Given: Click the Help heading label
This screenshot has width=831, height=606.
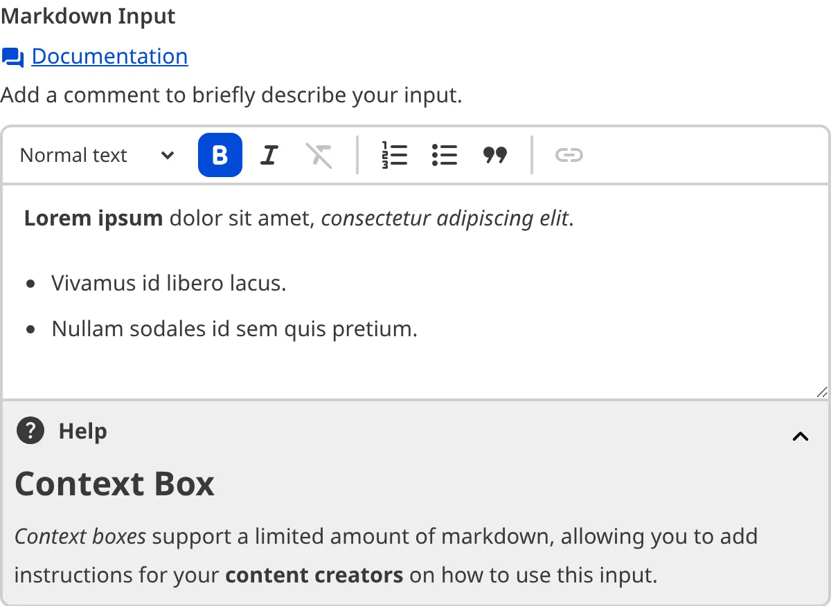Looking at the screenshot, I should (x=83, y=431).
